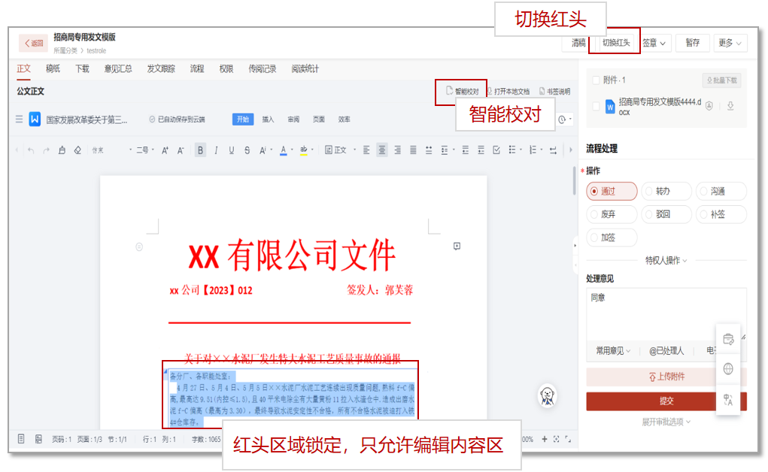Zoom in with the plus icon
Screen dimensions: 768x472
(544, 439)
